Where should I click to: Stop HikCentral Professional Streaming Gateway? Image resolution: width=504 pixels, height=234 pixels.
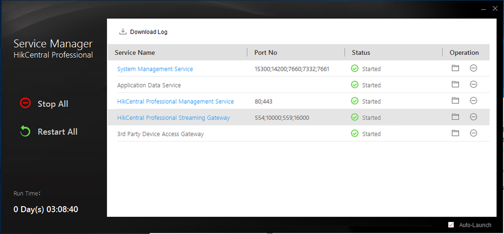coord(473,117)
